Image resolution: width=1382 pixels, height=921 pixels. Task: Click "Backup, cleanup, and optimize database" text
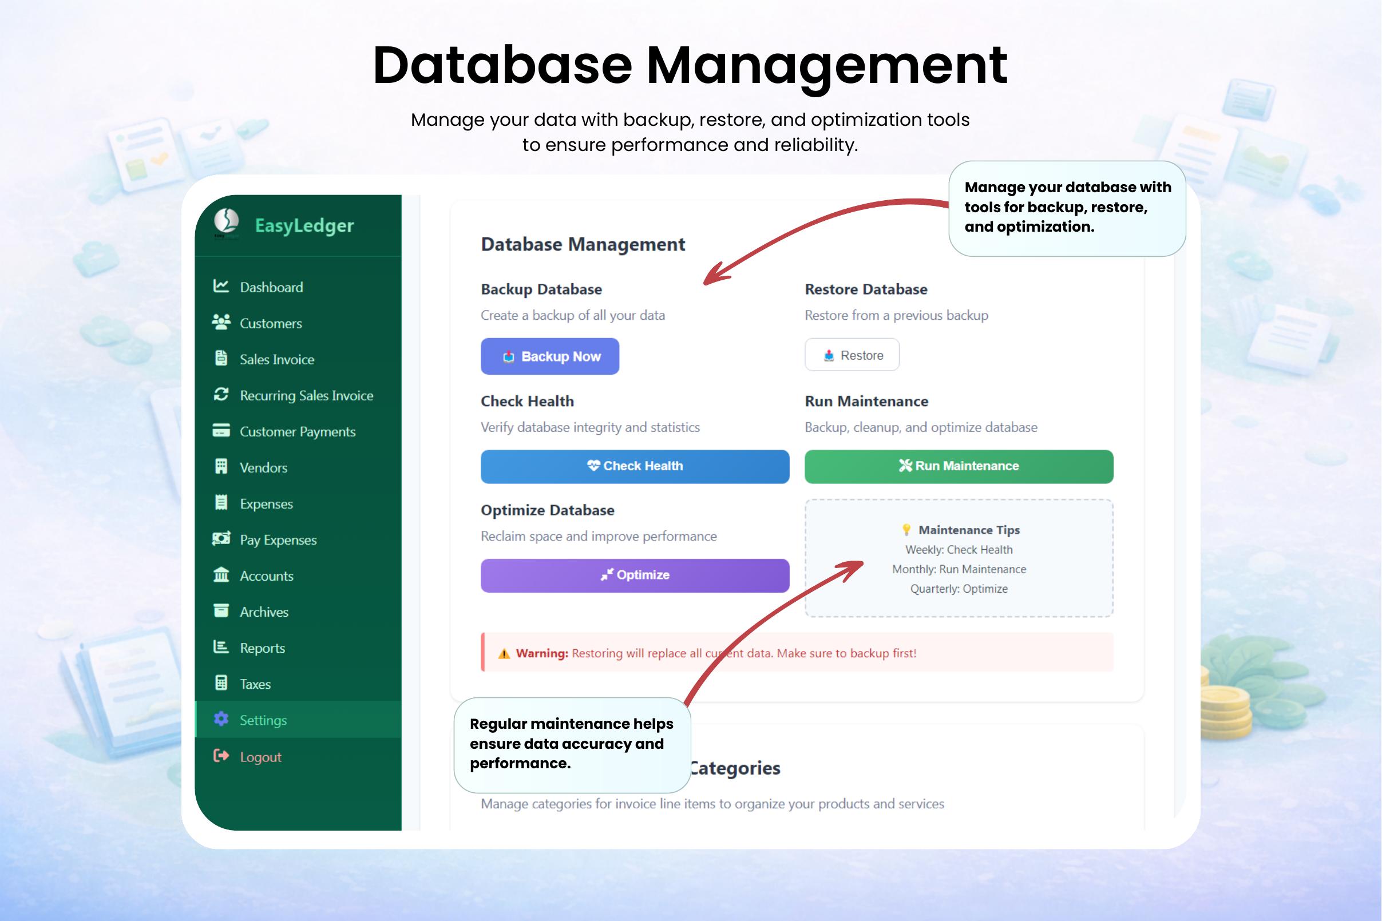point(921,428)
